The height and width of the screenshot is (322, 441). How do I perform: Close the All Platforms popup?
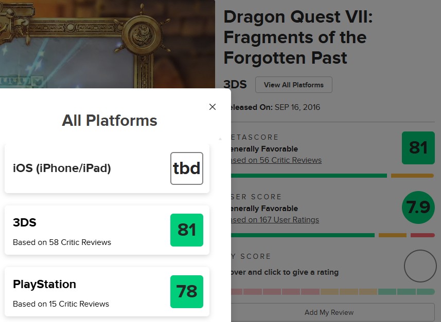[x=213, y=107]
